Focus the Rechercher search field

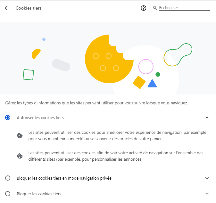(x=185, y=8)
